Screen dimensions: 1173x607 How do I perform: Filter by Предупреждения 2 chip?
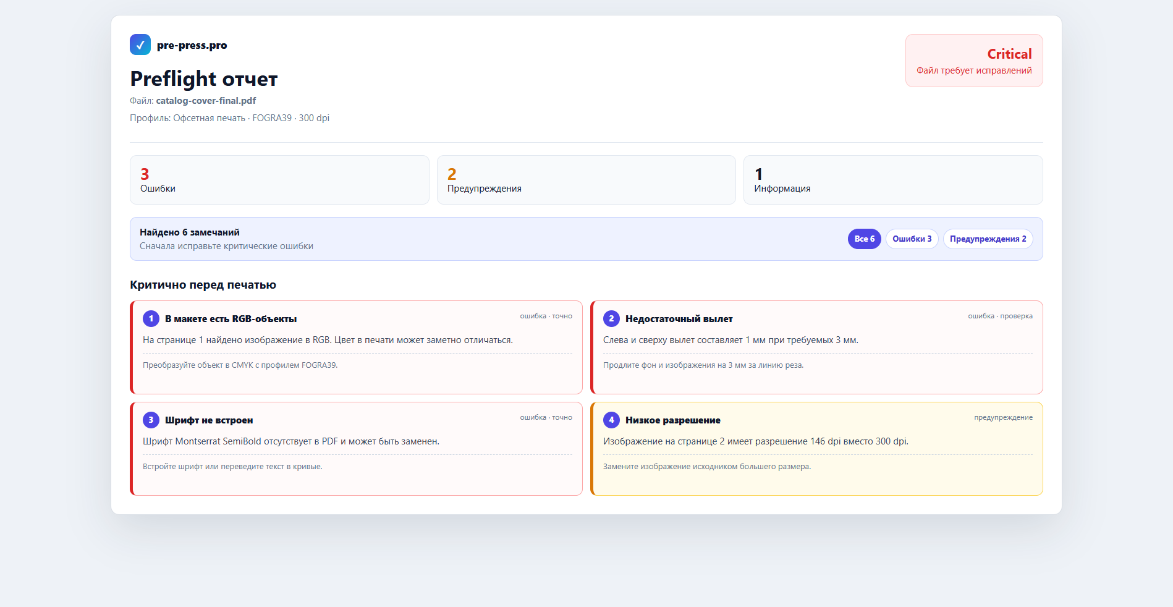pos(988,239)
